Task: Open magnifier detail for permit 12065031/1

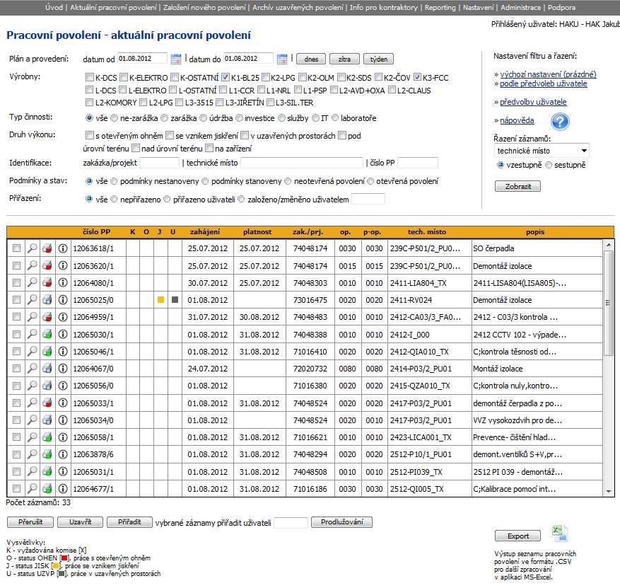Action: (32, 471)
